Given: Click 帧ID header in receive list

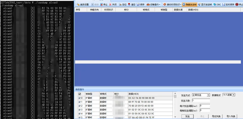Looking at the screenshot, I should 126,10.
